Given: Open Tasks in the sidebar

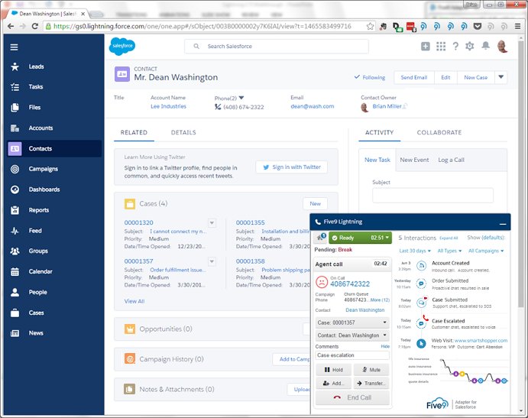Looking at the screenshot, I should [x=35, y=87].
